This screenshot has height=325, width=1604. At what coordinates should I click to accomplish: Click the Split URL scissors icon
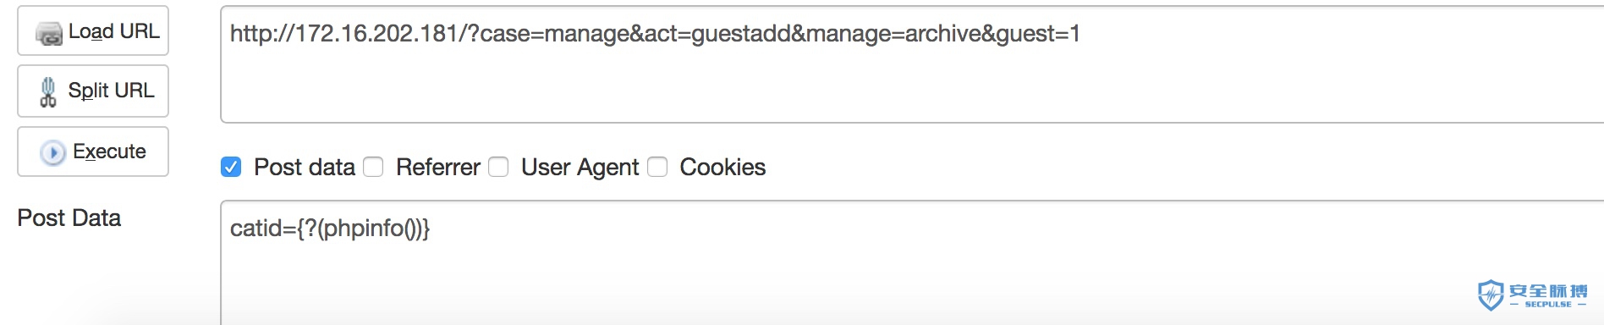(x=48, y=91)
